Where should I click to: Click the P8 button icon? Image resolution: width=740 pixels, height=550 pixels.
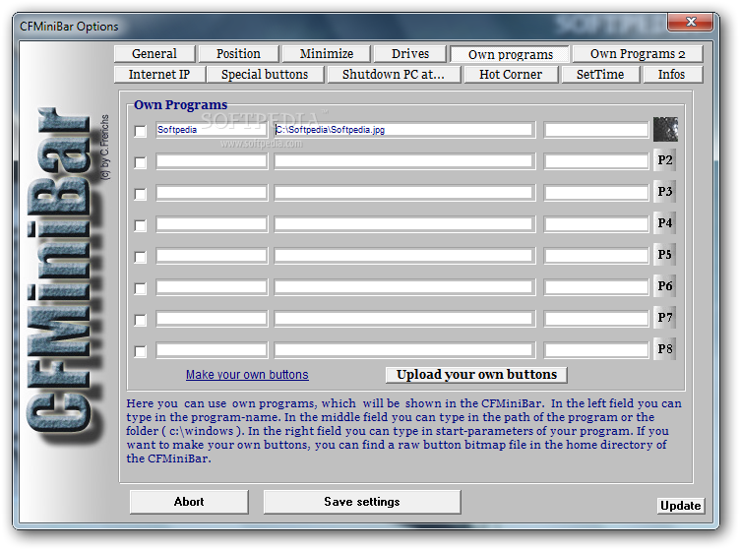664,349
